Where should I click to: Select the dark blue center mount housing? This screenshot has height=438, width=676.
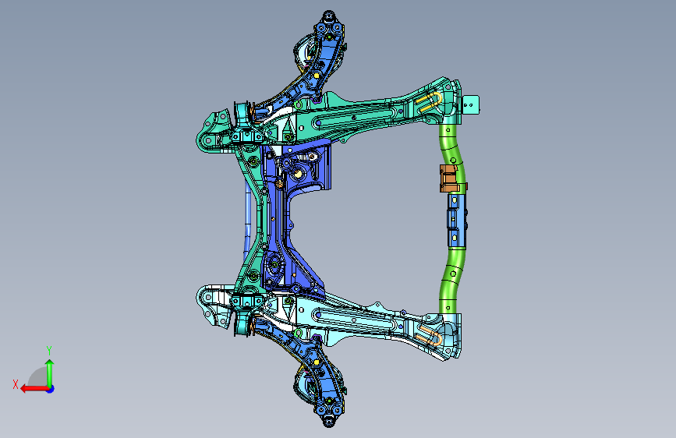296,220
